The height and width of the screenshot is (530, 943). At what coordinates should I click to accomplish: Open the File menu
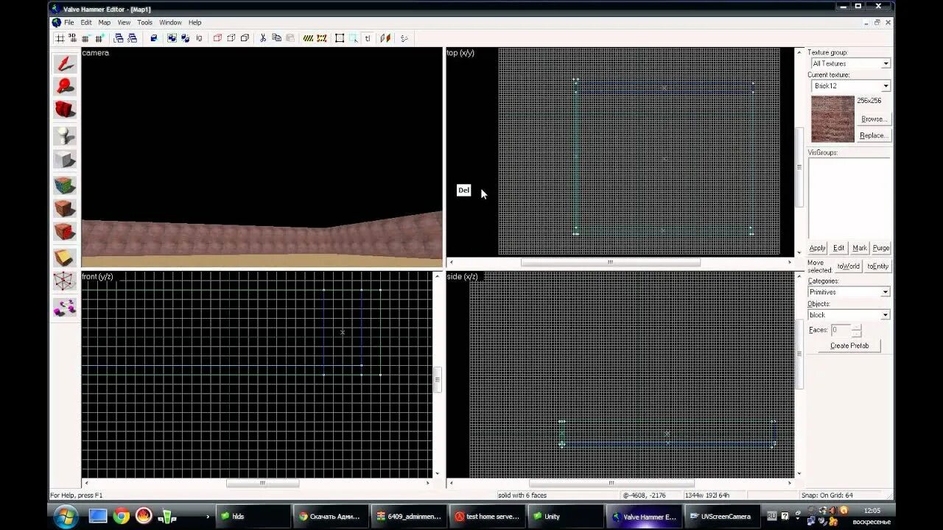69,22
